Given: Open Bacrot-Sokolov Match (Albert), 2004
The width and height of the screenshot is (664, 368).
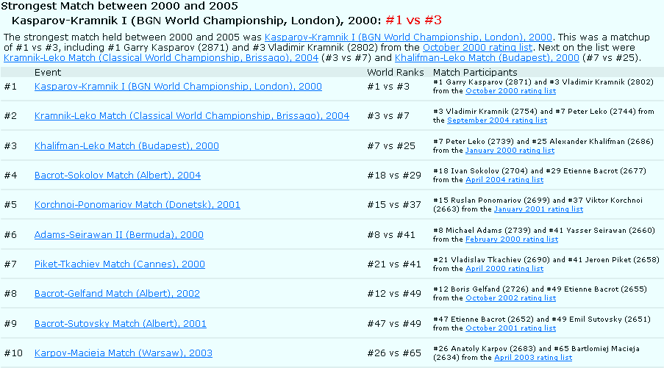Looking at the screenshot, I should pyautogui.click(x=118, y=176).
